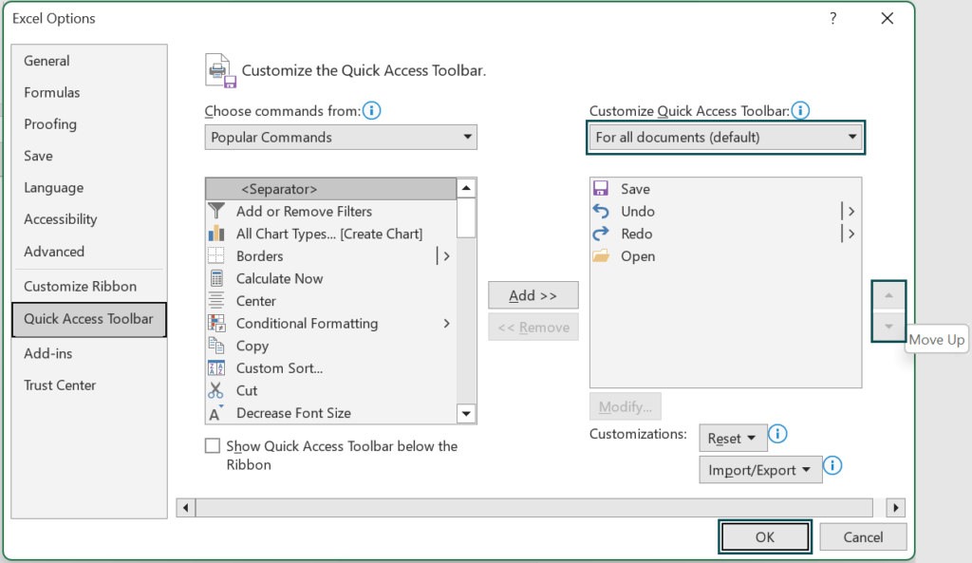
Task: Click the Custom Sort icon
Action: coord(219,367)
